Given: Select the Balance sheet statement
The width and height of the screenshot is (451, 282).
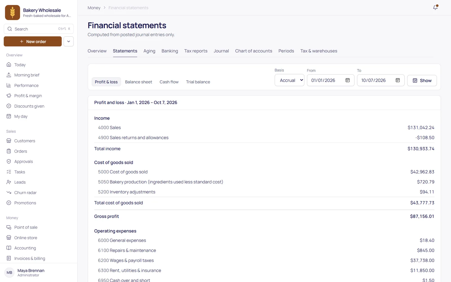Looking at the screenshot, I should pyautogui.click(x=138, y=82).
